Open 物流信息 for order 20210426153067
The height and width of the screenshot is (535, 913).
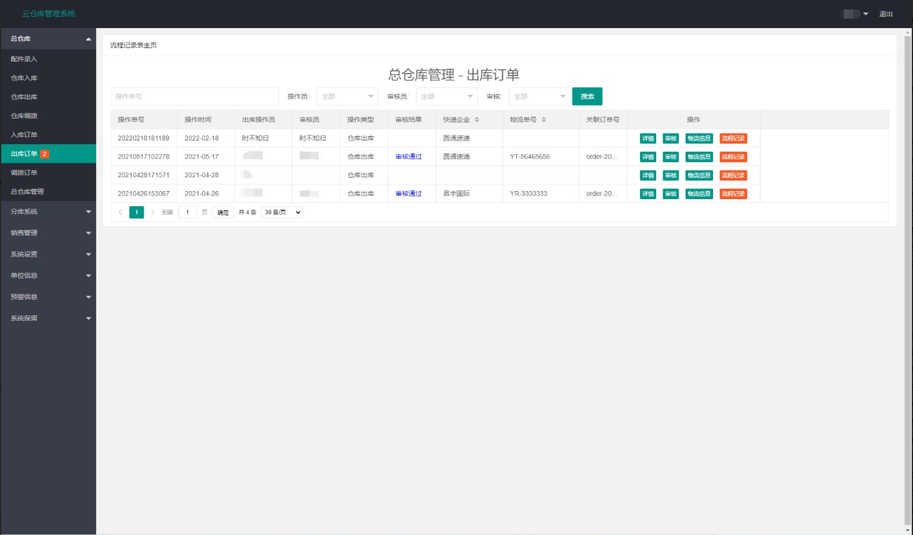(x=699, y=194)
